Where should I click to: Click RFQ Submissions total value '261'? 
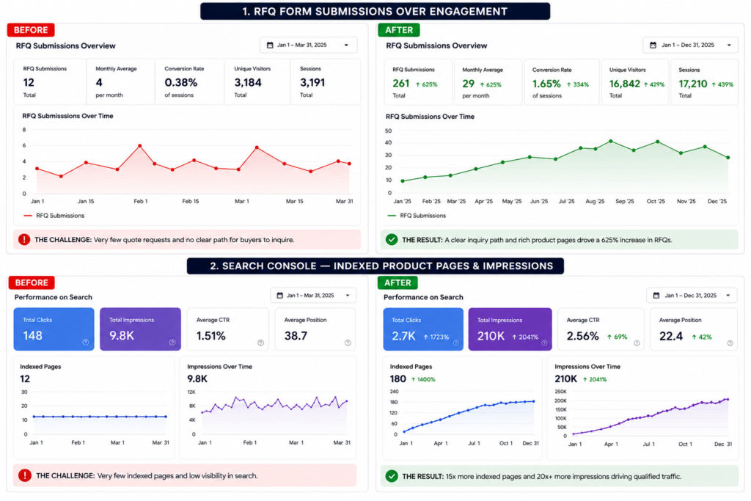pos(401,84)
